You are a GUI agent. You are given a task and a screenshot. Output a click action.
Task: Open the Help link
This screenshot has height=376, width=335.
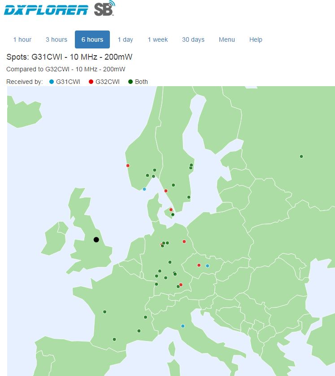[x=256, y=39]
